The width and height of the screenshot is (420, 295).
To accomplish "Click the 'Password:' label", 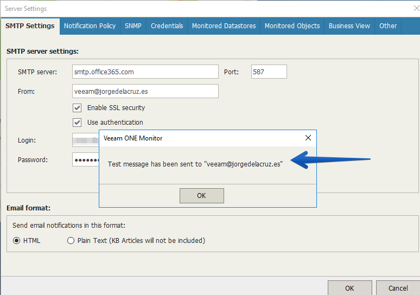I will pyautogui.click(x=33, y=160).
